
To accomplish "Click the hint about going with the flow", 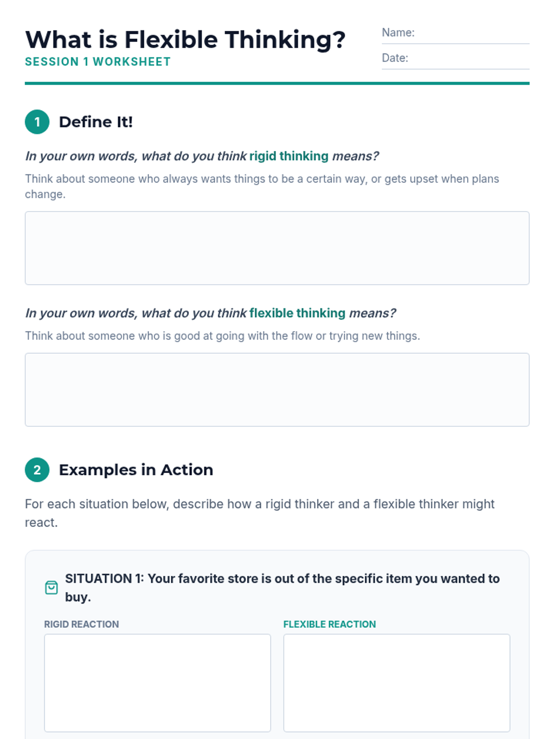I will click(223, 336).
